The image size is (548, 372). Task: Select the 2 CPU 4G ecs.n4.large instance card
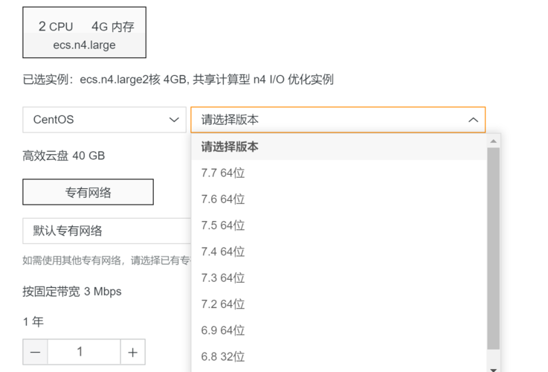[x=84, y=33]
